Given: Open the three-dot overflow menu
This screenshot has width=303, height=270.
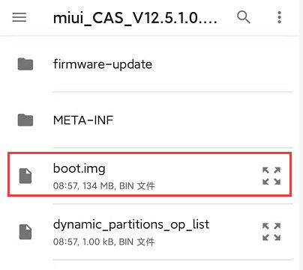Looking at the screenshot, I should [x=280, y=17].
